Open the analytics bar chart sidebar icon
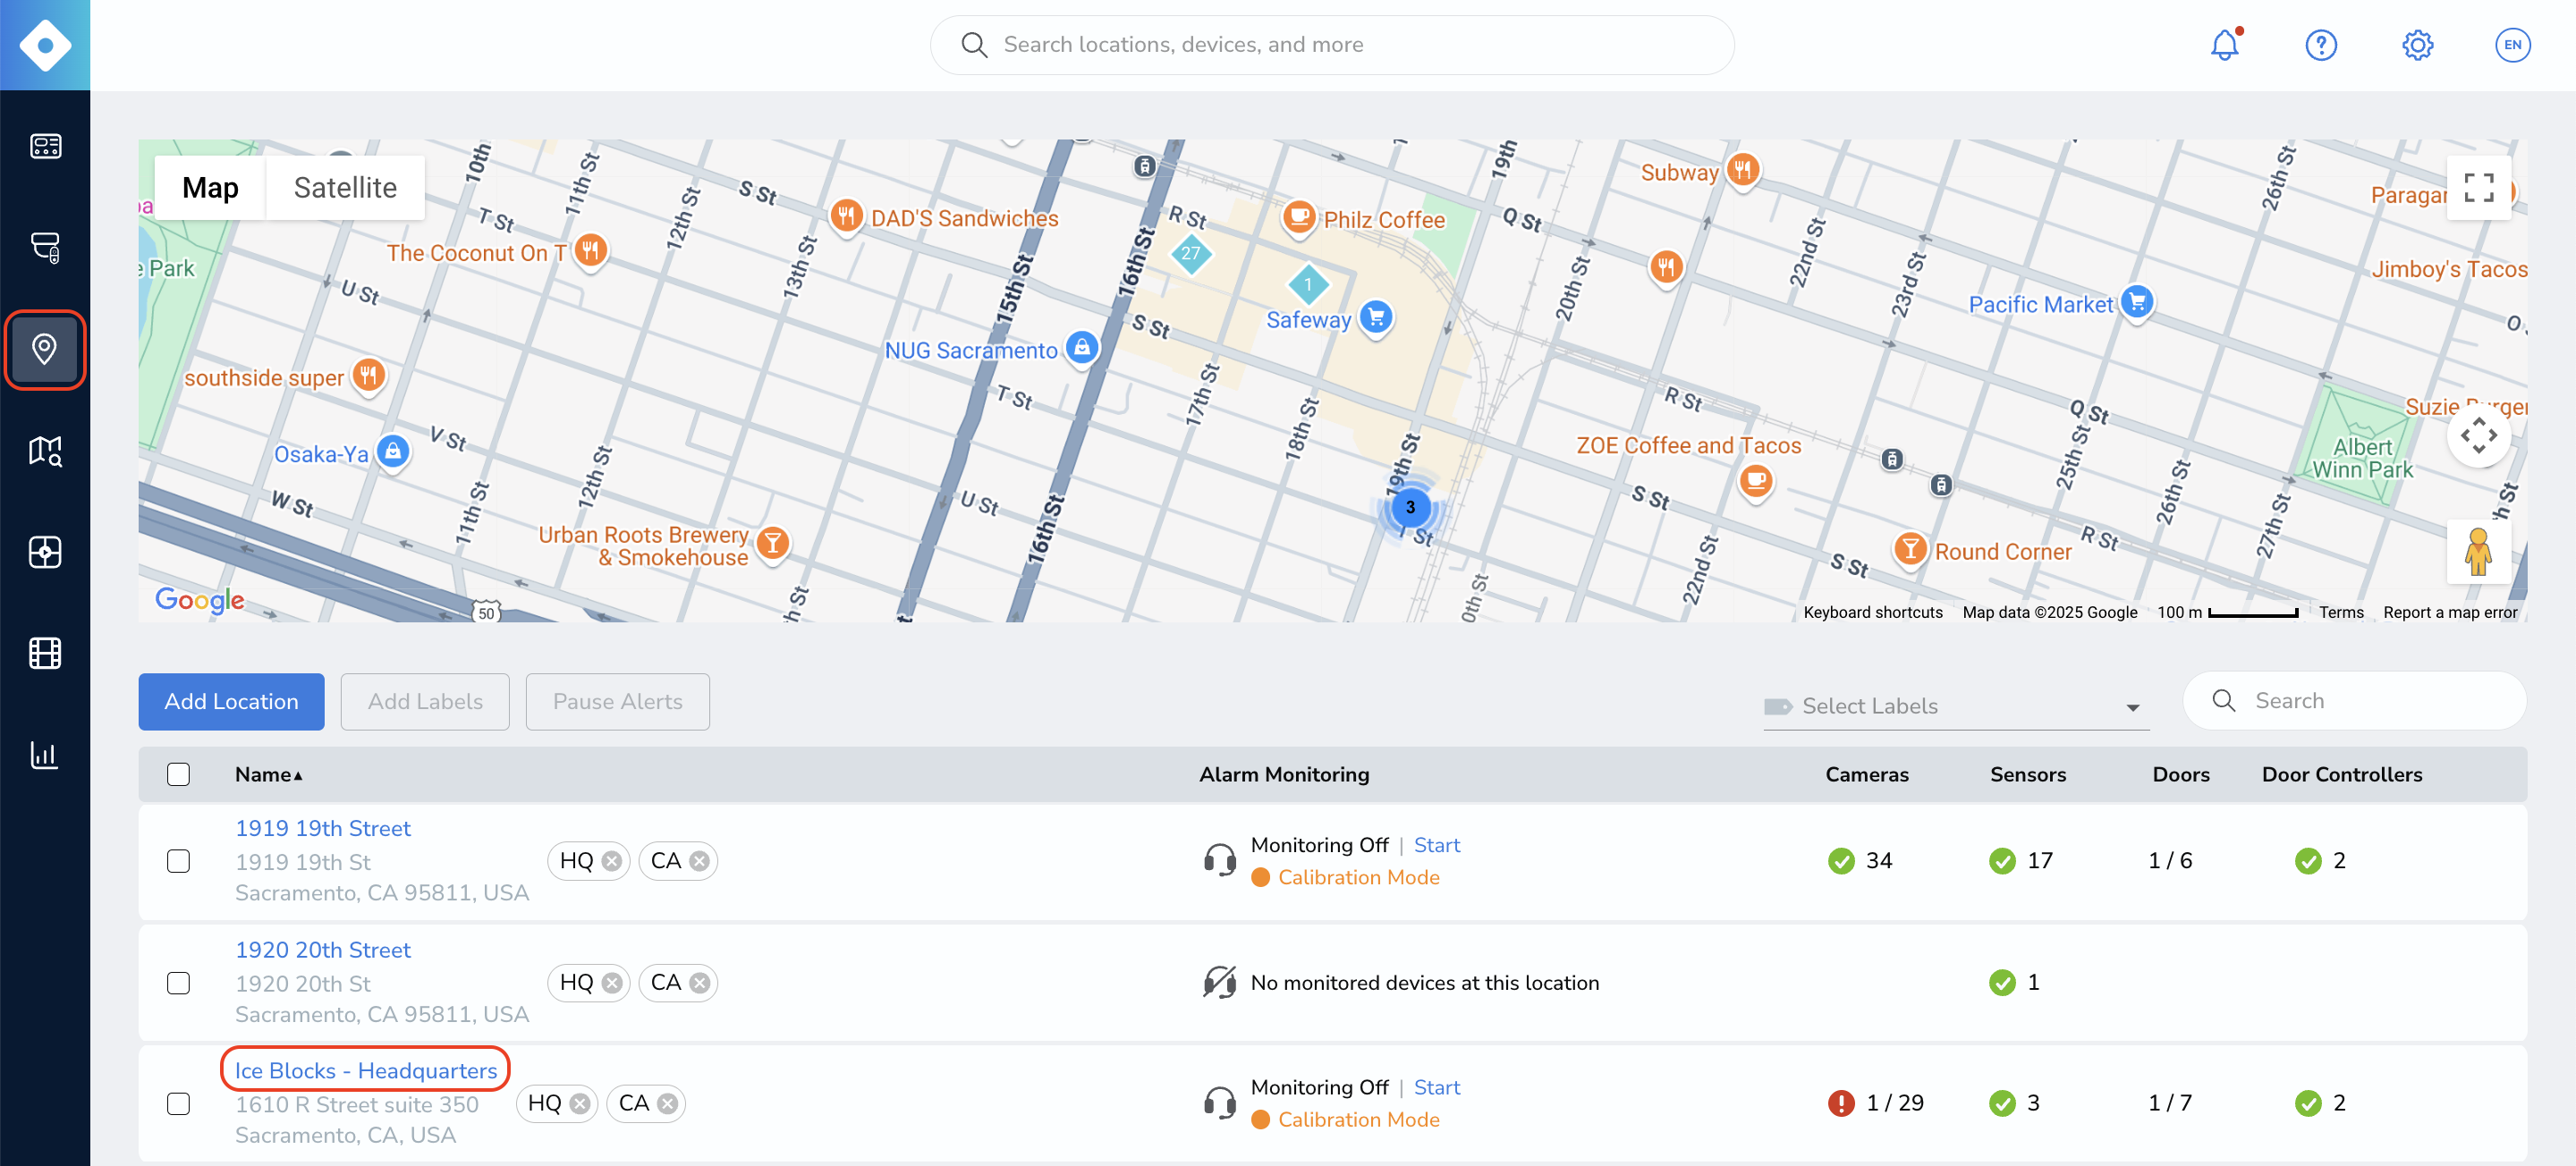The height and width of the screenshot is (1166, 2576). pos(45,755)
